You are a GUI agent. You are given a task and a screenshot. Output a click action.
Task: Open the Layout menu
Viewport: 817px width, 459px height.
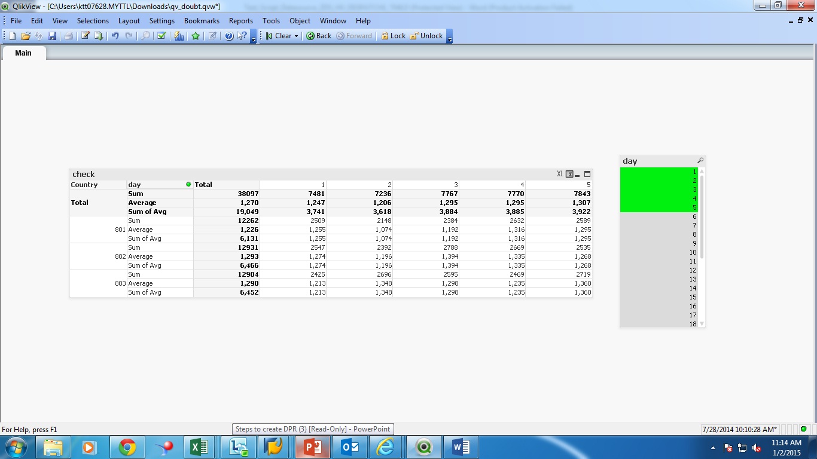point(129,20)
